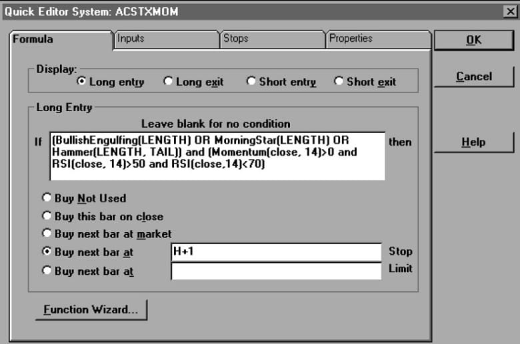Choose Buy this bar on close
This screenshot has width=520, height=344.
click(x=47, y=216)
